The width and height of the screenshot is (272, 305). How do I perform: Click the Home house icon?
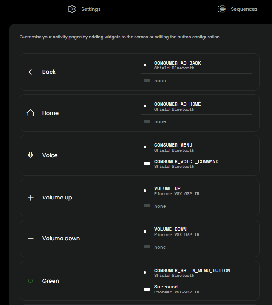31,113
